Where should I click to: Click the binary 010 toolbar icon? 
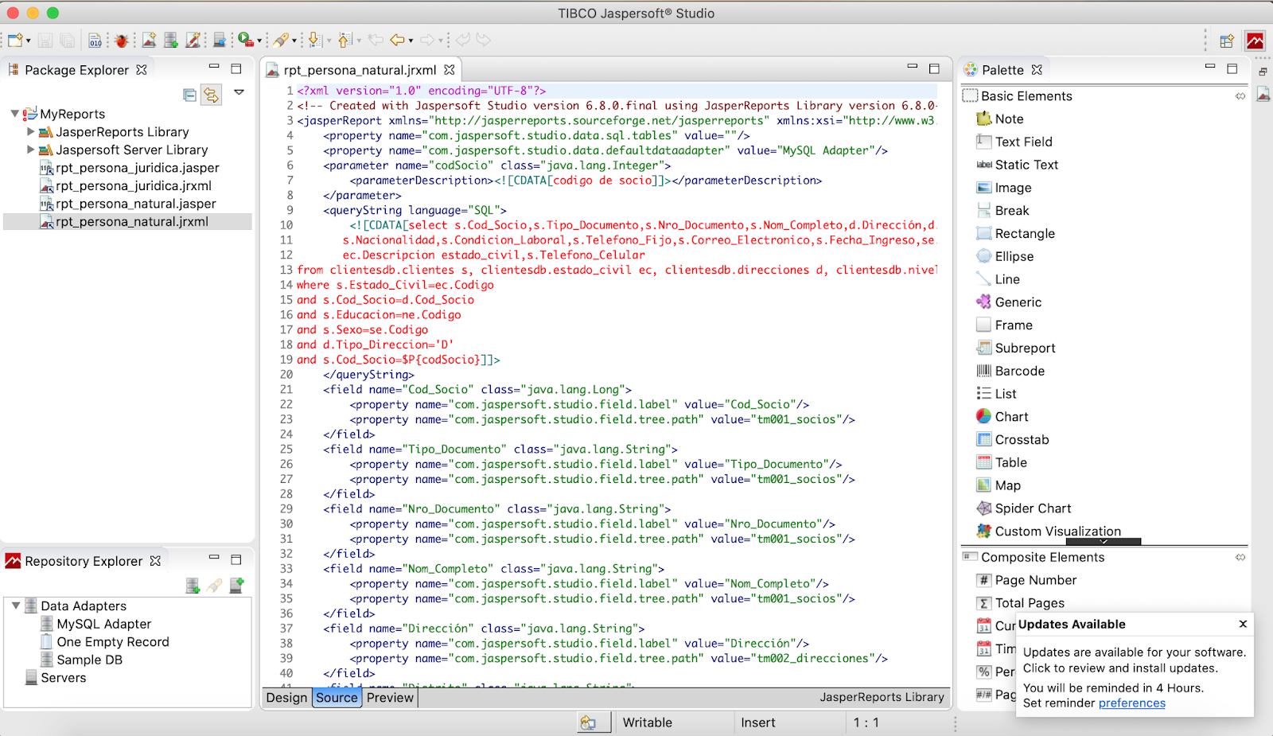coord(95,41)
